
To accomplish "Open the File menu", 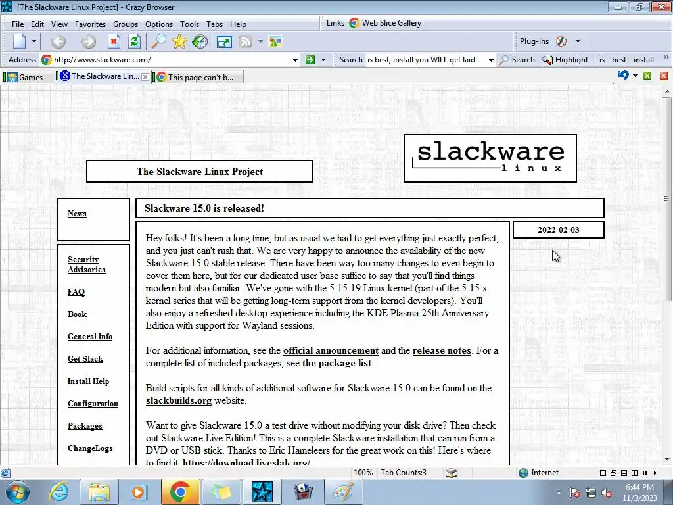I will point(18,24).
